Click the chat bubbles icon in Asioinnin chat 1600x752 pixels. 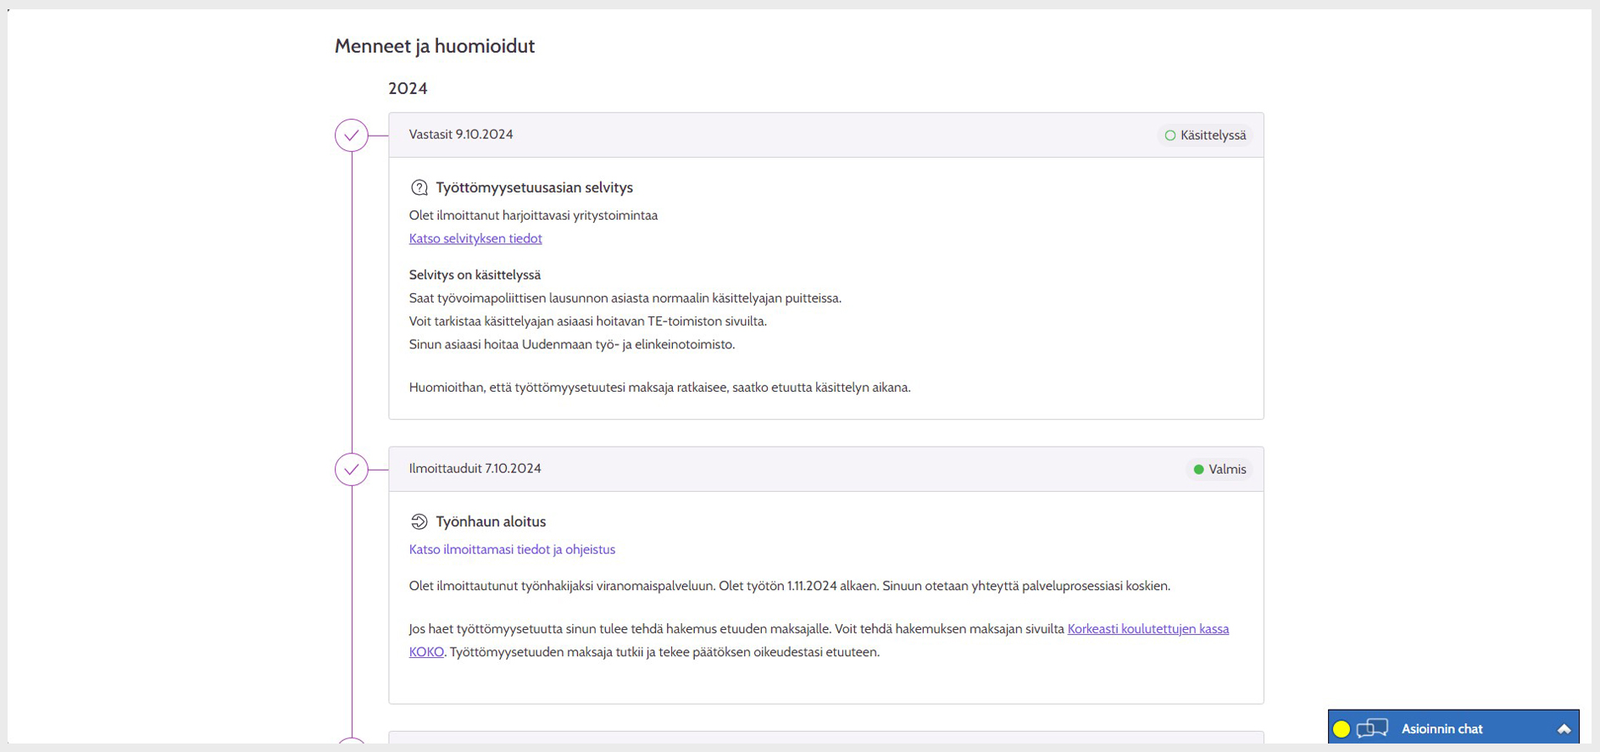pyautogui.click(x=1372, y=729)
